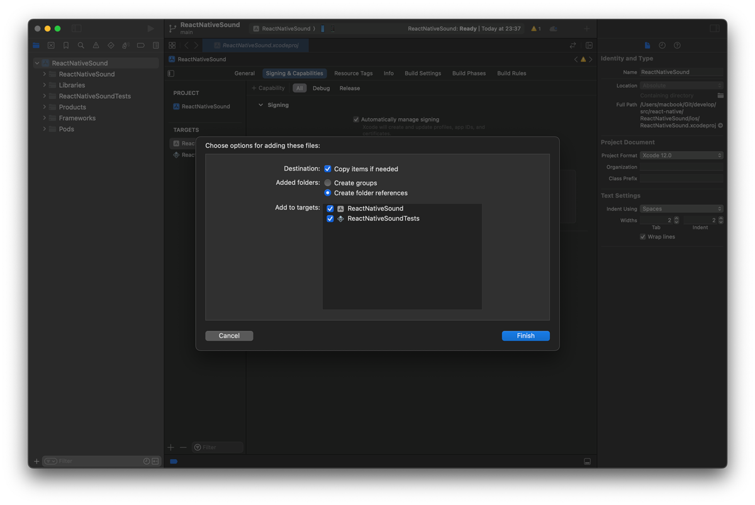
Task: Switch to the Build Phases tab
Action: pyautogui.click(x=469, y=74)
